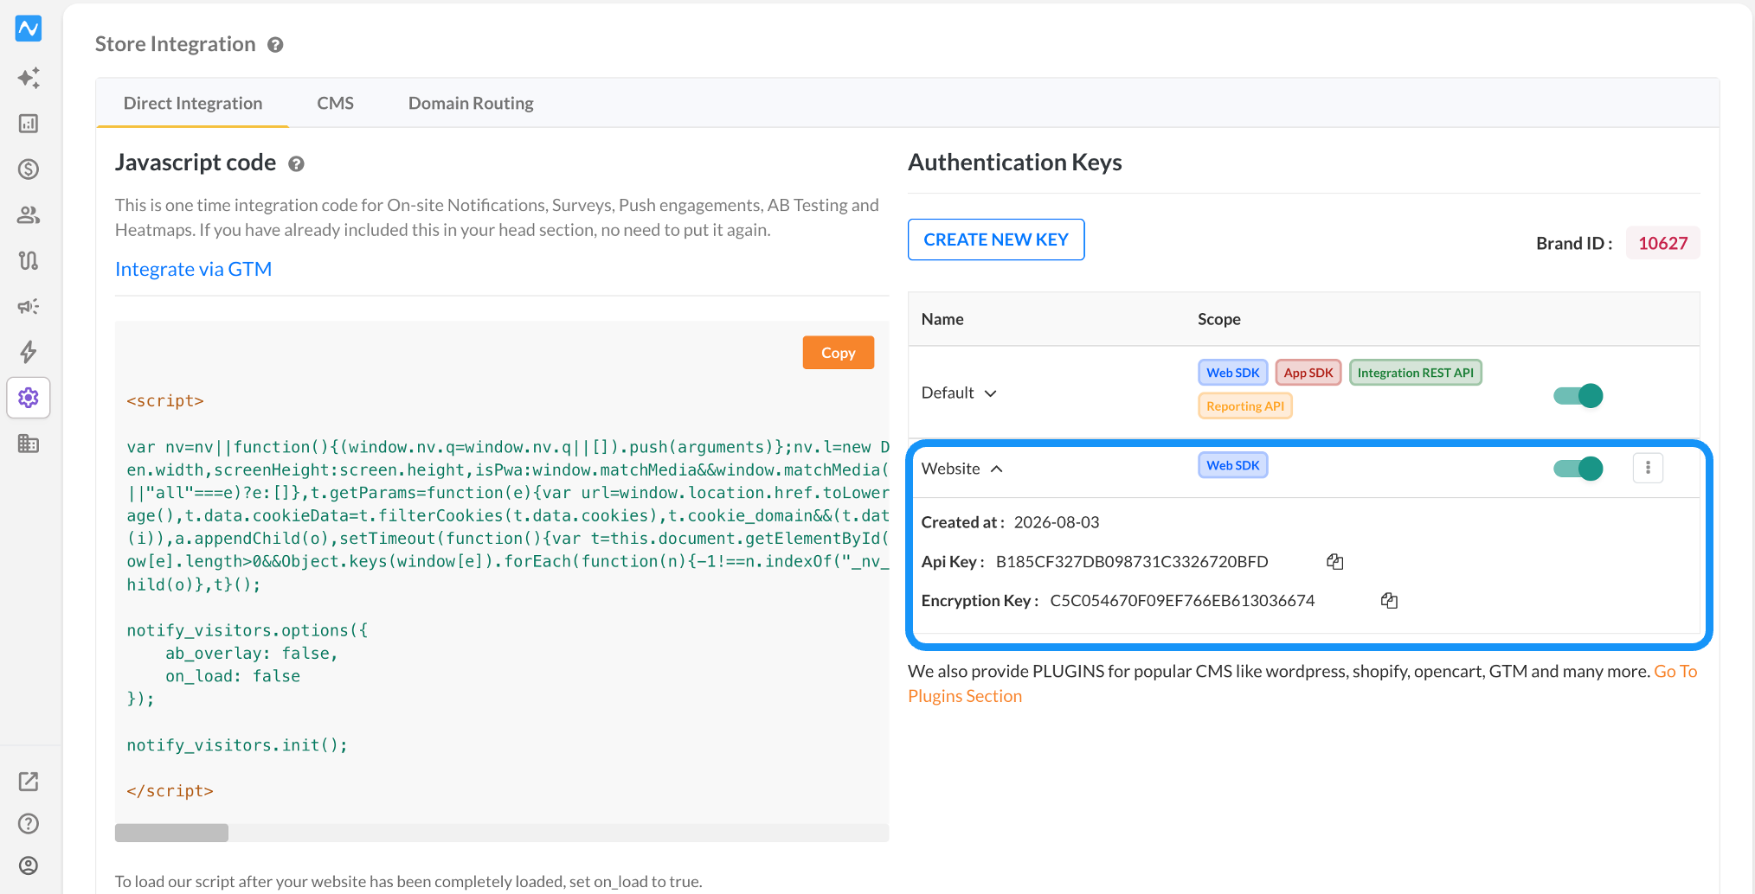This screenshot has width=1755, height=894.
Task: Expand the Default key row
Action: click(991, 393)
